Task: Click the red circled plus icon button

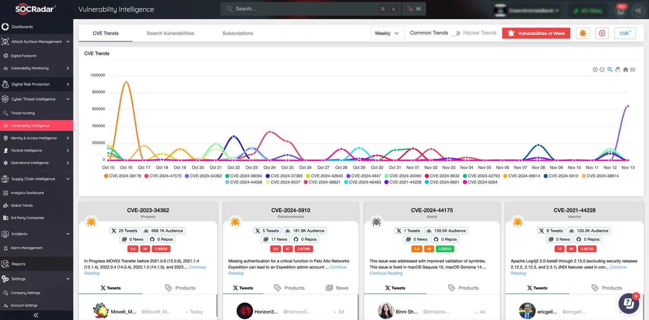Action: pyautogui.click(x=602, y=33)
